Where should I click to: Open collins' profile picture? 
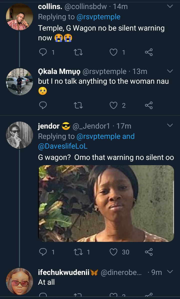tap(19, 17)
